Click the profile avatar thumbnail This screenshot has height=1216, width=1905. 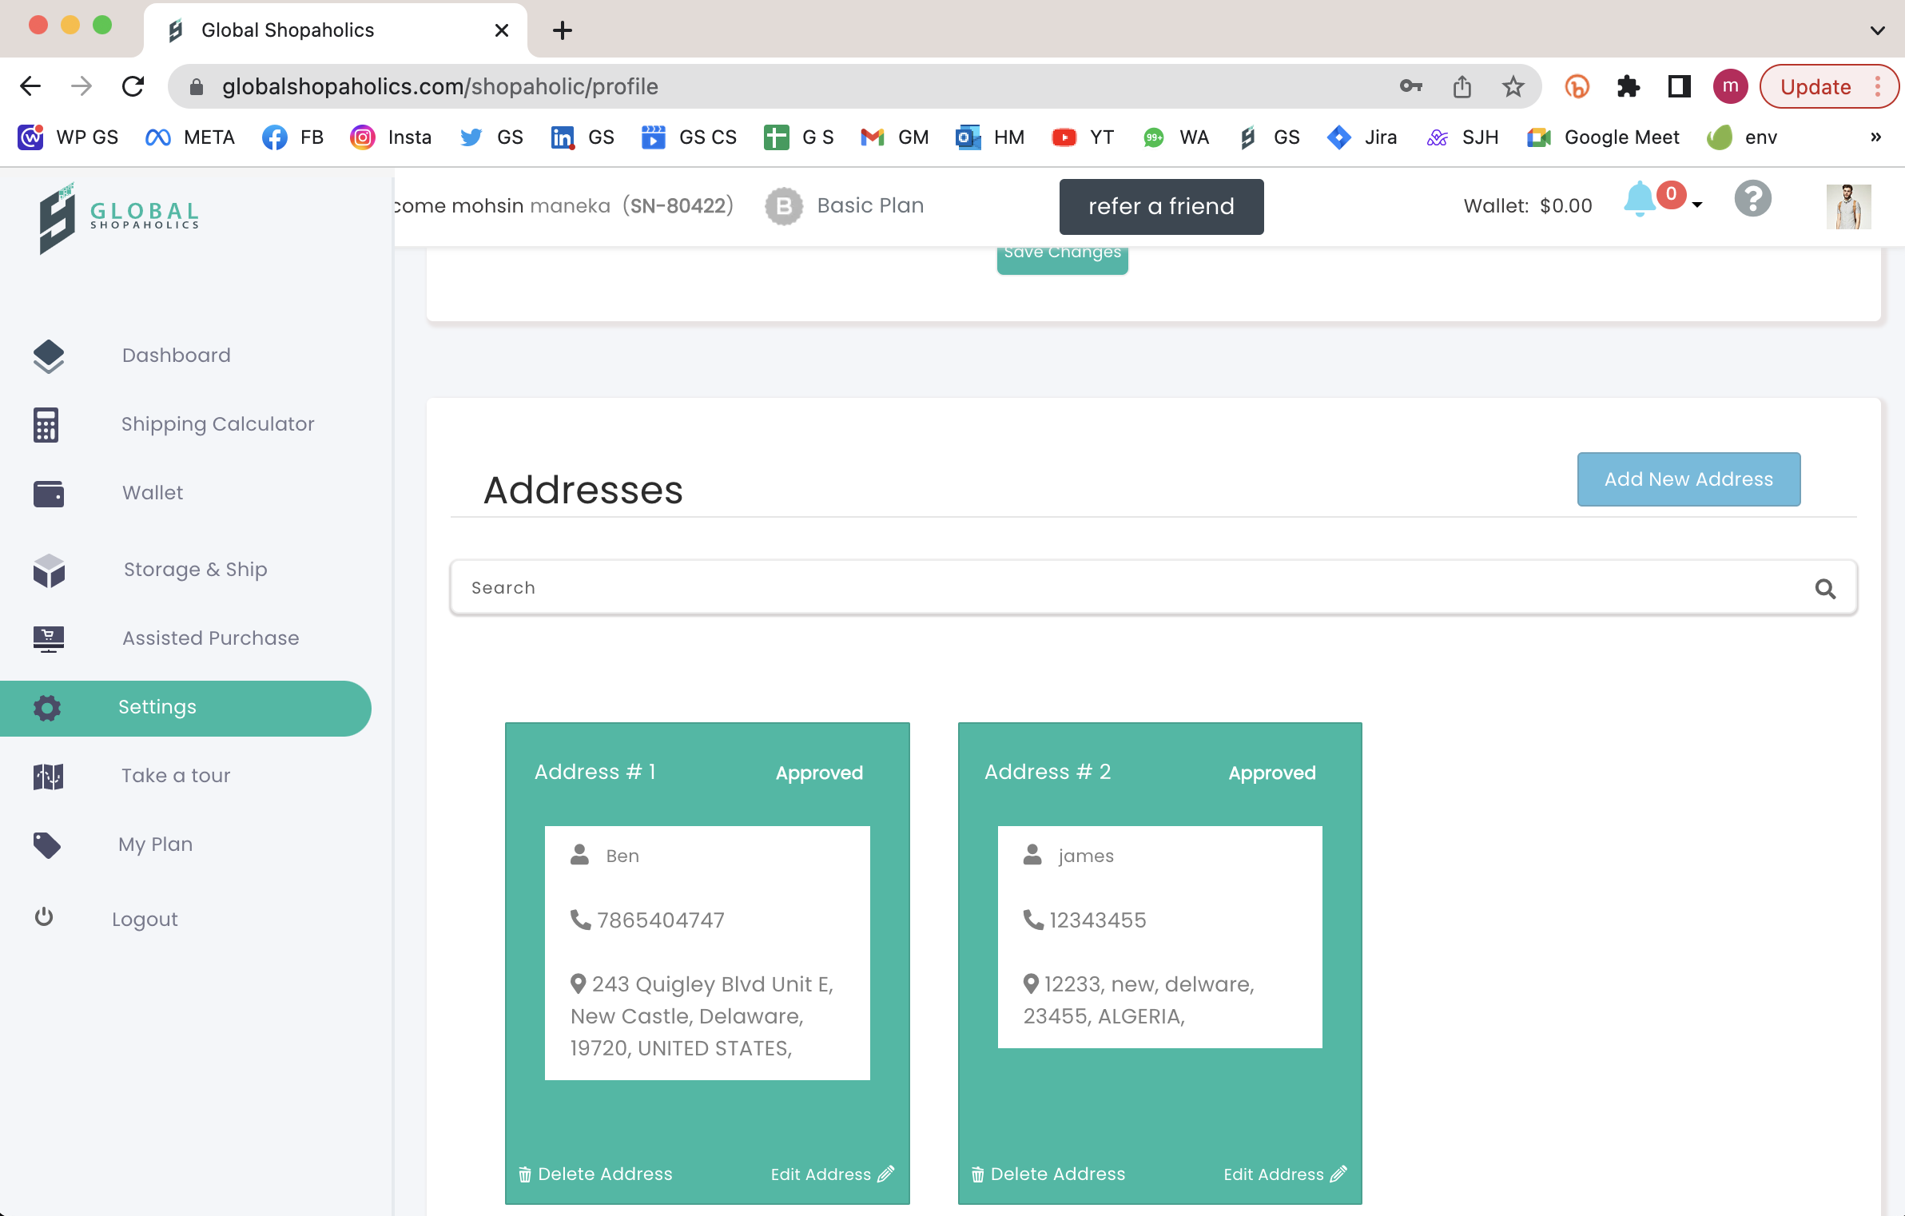tap(1848, 207)
